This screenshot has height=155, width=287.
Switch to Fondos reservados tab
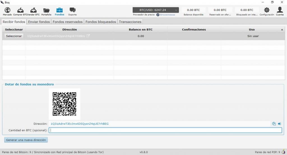[68, 22]
